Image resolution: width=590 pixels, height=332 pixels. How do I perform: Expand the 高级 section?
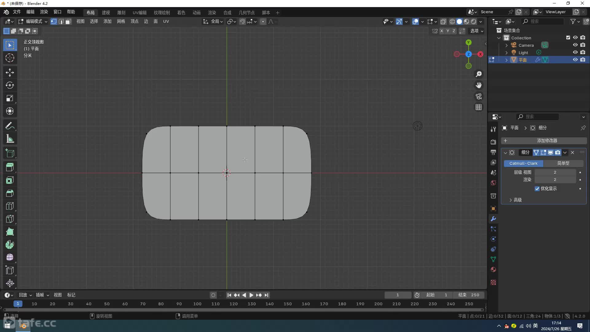[x=516, y=200]
